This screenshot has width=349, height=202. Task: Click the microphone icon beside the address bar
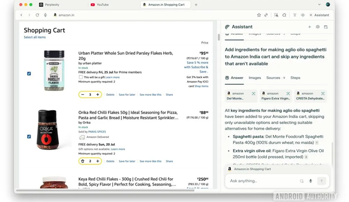coord(45,15)
